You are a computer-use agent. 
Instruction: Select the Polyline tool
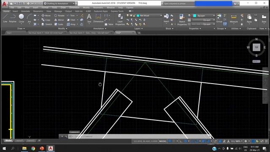pyautogui.click(x=13, y=18)
